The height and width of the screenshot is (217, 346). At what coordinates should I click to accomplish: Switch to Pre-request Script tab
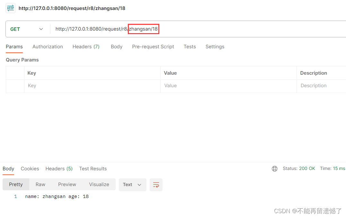click(153, 47)
